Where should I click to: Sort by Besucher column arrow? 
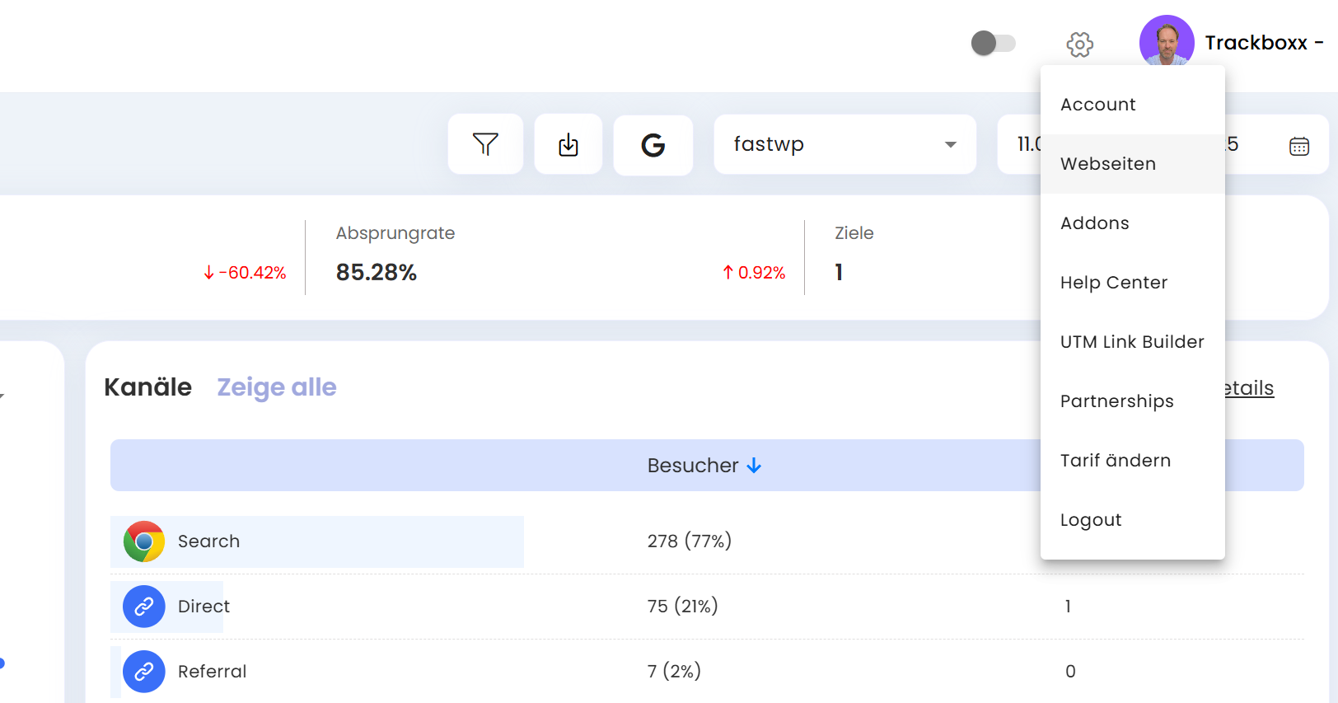point(754,466)
